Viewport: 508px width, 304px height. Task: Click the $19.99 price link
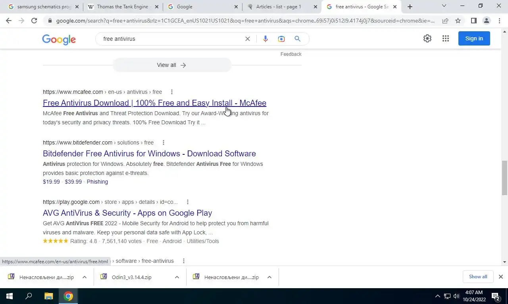[51, 182]
